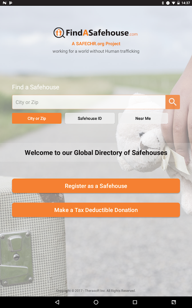Click Make a Tax Deductible Donation
The image size is (192, 308).
pos(96,210)
